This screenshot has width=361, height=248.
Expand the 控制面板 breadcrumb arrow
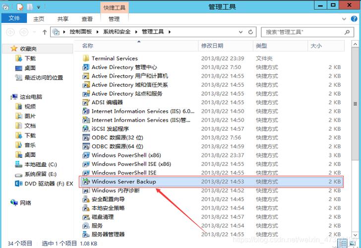98,32
